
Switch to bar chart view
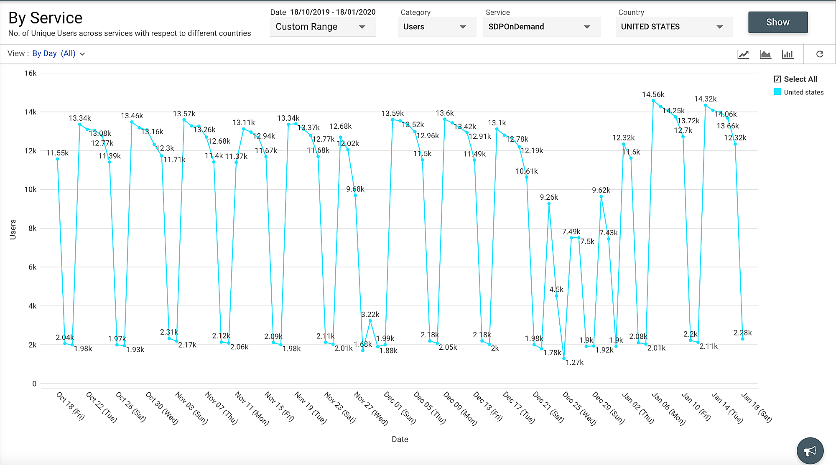[788, 54]
